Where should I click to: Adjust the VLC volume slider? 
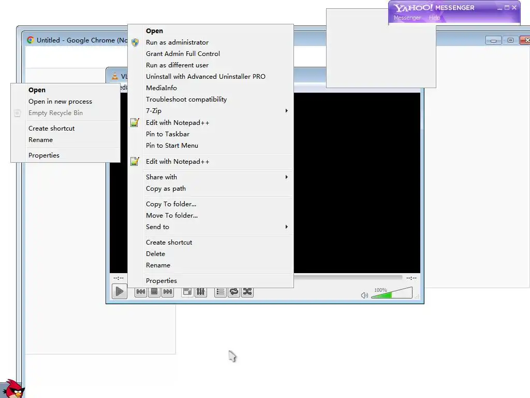point(392,293)
